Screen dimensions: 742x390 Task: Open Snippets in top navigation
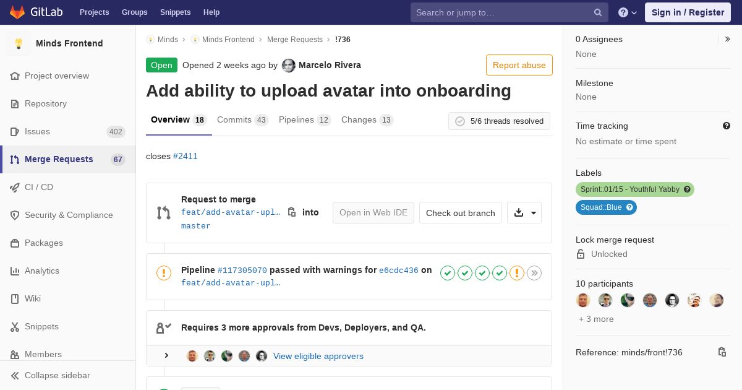[175, 12]
